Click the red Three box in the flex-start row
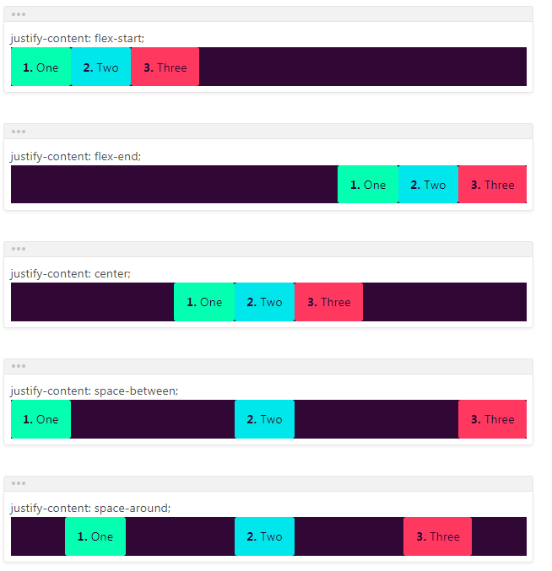This screenshot has height=571, width=552. point(165,67)
